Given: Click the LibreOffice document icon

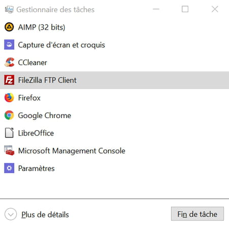Looking at the screenshot, I should click(9, 133).
